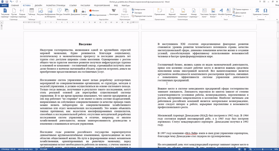The height and width of the screenshot is (151, 279).
Task: Click the vertical scrollbar thumb
Action: click(278, 34)
